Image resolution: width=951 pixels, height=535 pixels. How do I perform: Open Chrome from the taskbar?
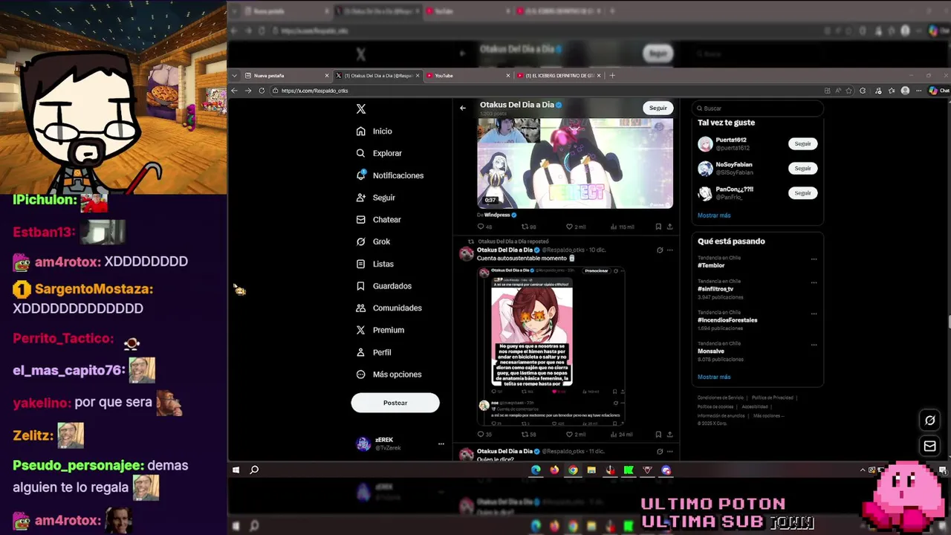coord(573,470)
